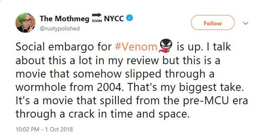Click the word review in the tweet
263x138 pixels.
point(143,60)
